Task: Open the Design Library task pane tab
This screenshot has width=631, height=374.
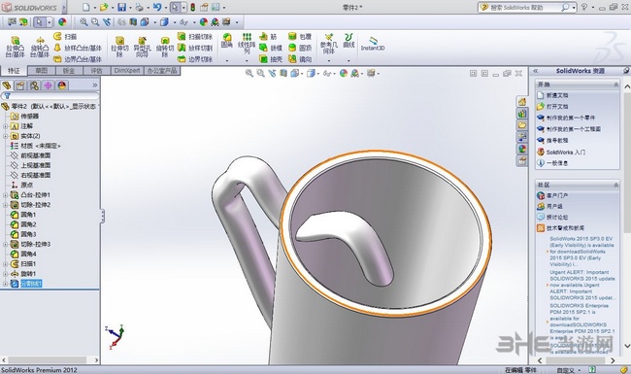Action: tap(522, 114)
